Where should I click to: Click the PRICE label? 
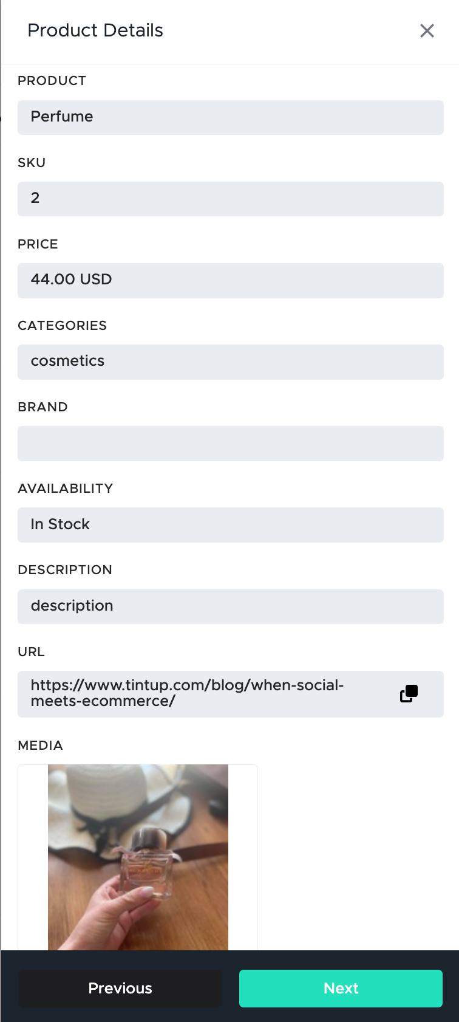pos(38,244)
